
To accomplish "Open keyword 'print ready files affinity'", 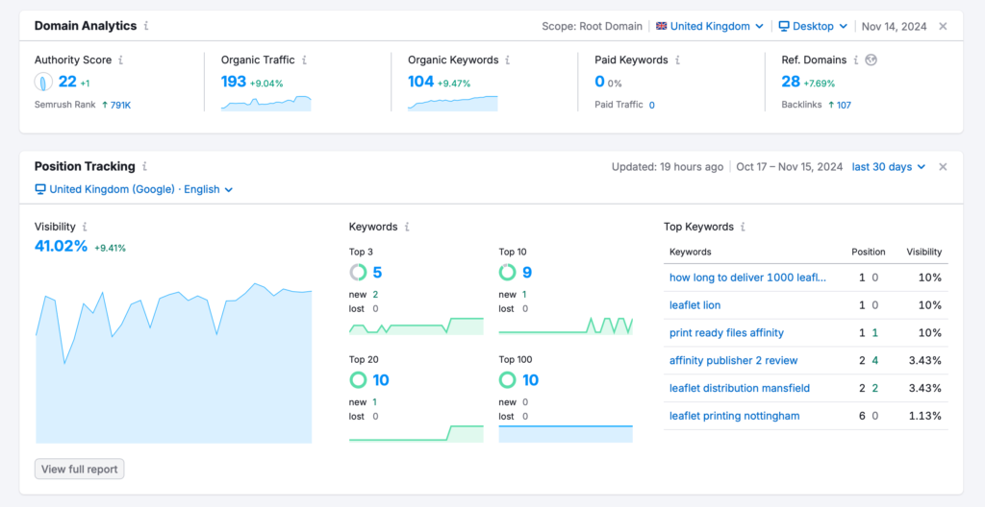I will (727, 332).
